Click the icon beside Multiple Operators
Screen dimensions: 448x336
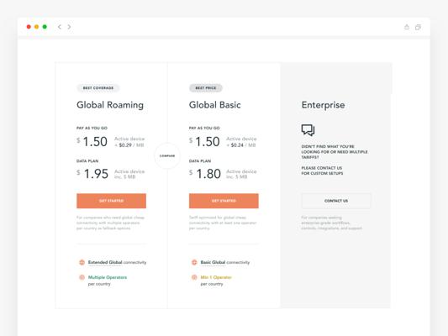click(82, 277)
